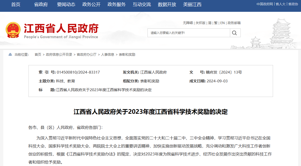Screen dimensions: 301x166
Task: Click inside the keyword search input box
Action: pyautogui.click(x=189, y=33)
